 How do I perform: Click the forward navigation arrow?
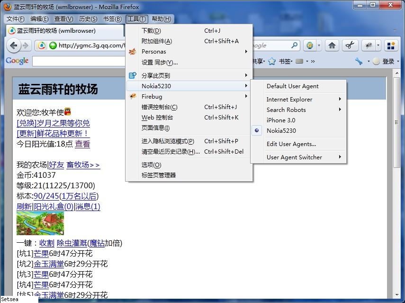tap(26, 46)
